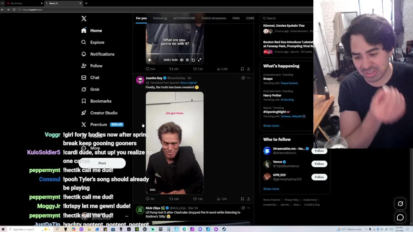
Task: Ask Grok about Kick Clips post
Action: pos(243,208)
